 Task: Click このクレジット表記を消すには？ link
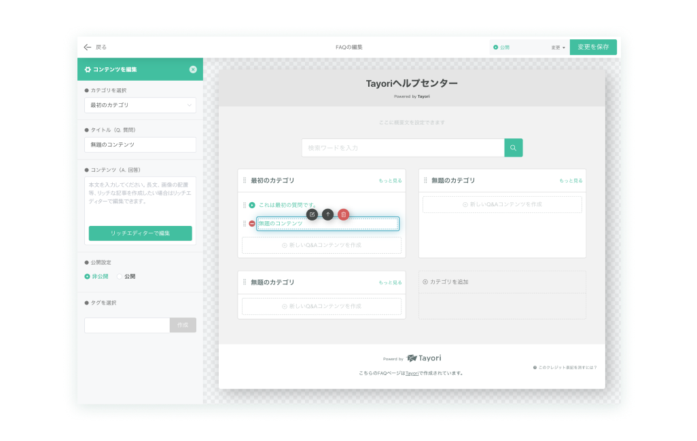coord(565,367)
